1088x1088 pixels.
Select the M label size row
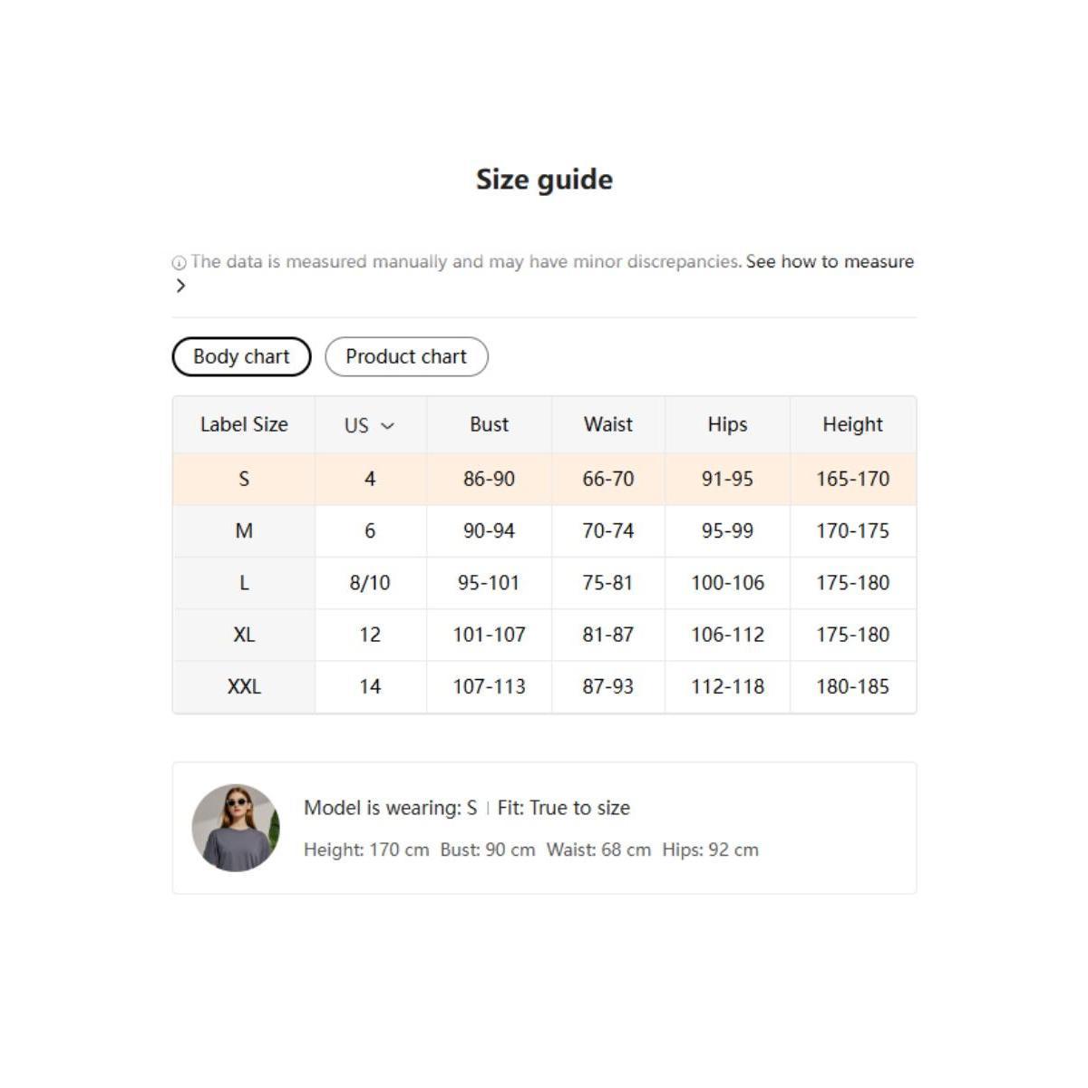244,530
